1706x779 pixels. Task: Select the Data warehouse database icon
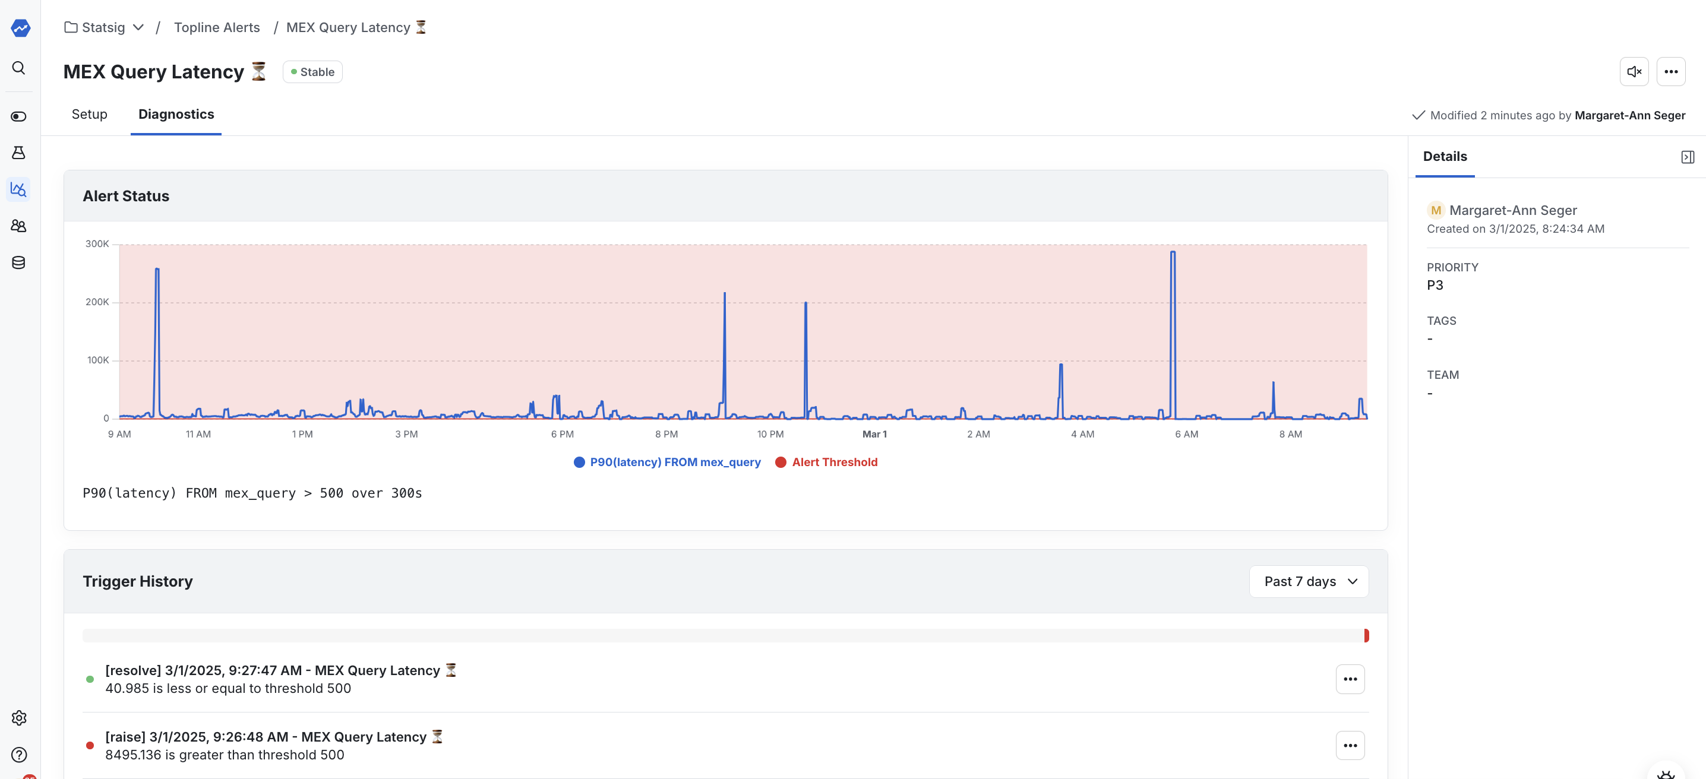tap(18, 262)
